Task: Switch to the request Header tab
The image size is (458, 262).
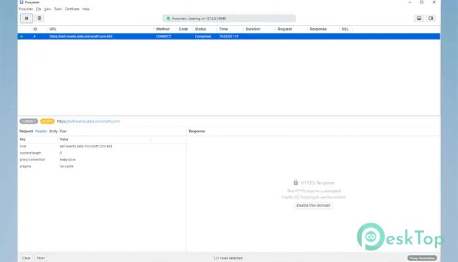Action: click(x=41, y=131)
